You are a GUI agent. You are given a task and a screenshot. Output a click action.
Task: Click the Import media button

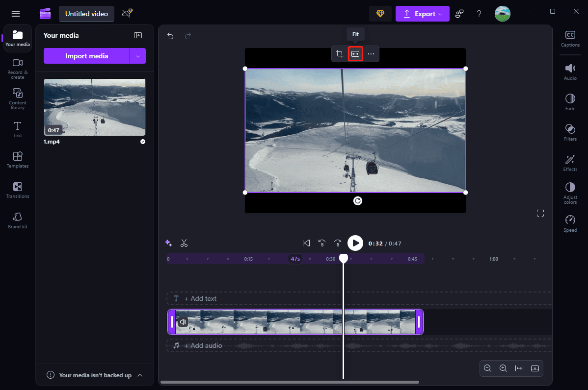(x=87, y=56)
